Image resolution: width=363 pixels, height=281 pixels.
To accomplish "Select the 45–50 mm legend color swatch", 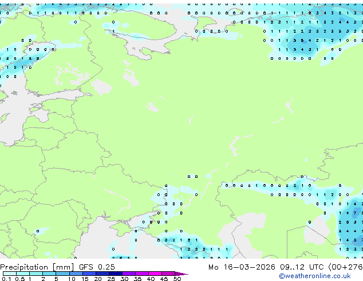I will (x=168, y=274).
